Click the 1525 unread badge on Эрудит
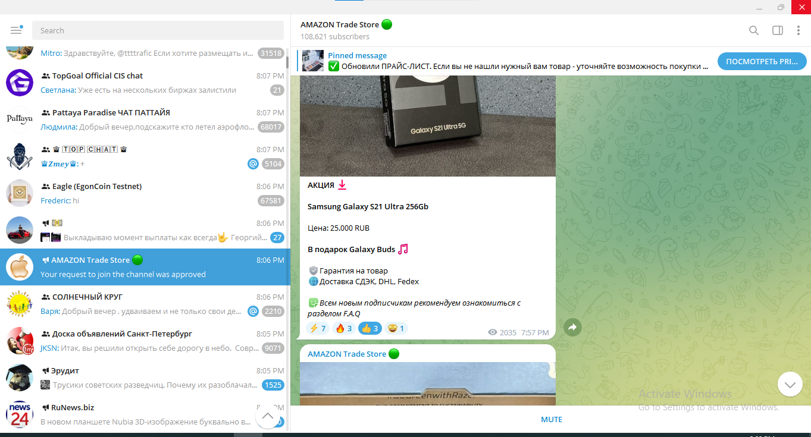 tap(273, 385)
